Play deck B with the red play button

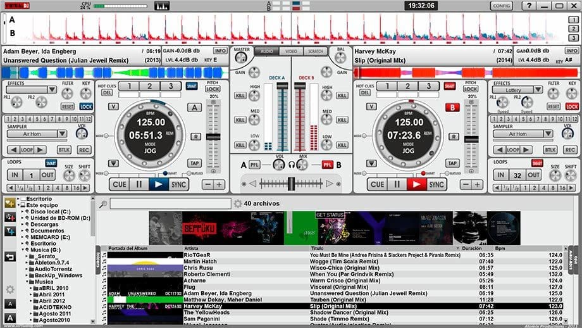click(416, 185)
